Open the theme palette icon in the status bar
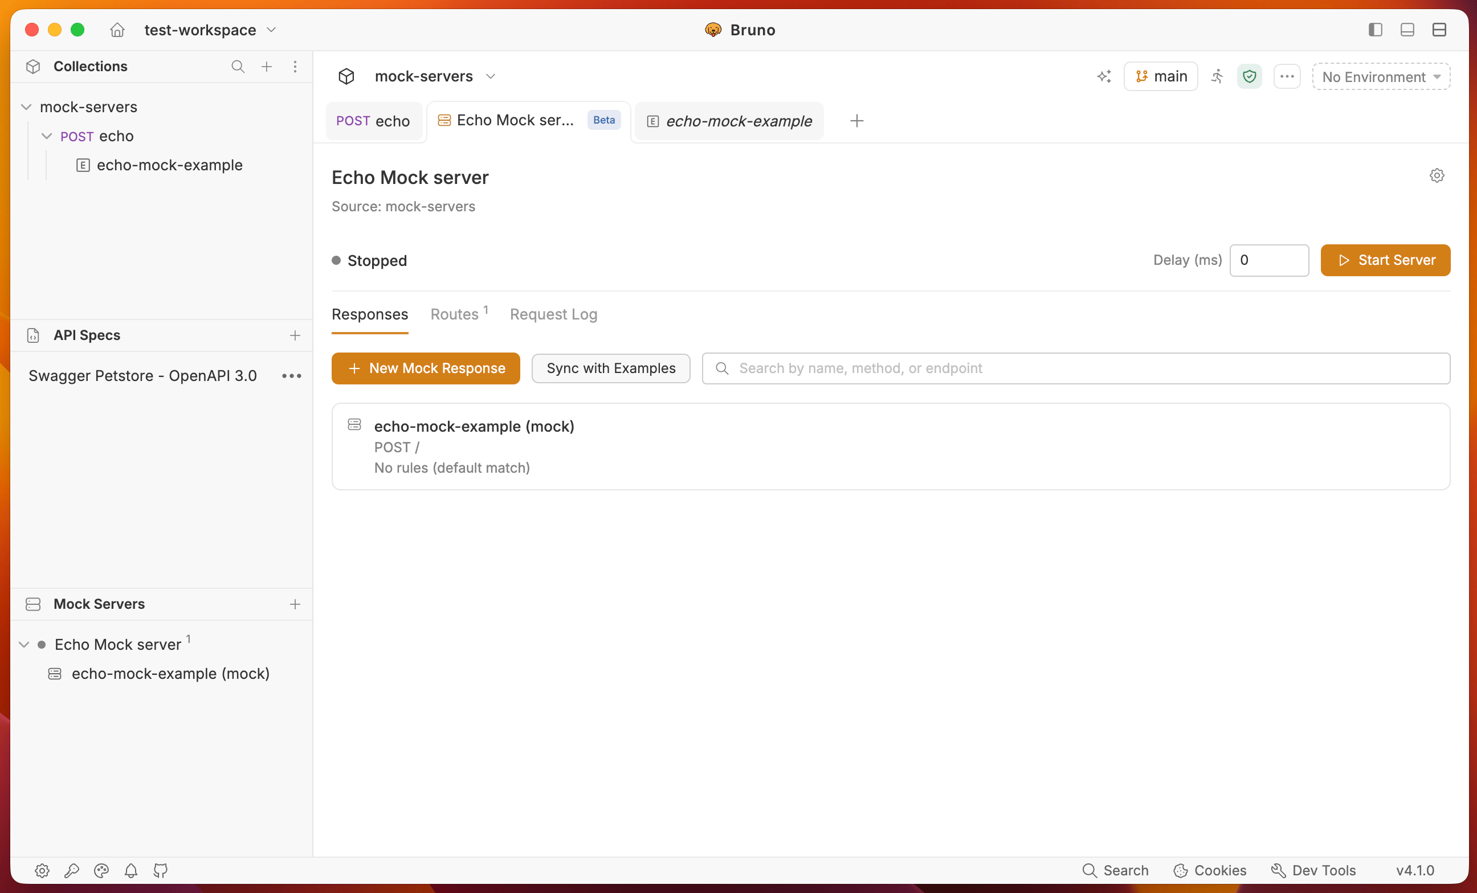The height and width of the screenshot is (893, 1477). tap(101, 871)
